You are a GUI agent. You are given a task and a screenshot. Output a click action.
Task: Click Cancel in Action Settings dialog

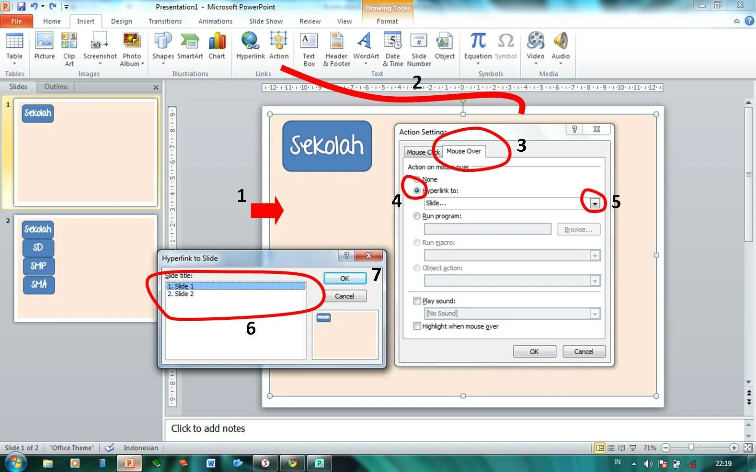[584, 351]
